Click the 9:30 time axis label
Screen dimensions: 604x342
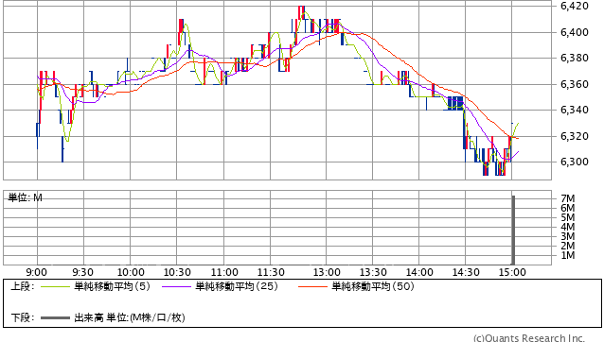tap(82, 272)
